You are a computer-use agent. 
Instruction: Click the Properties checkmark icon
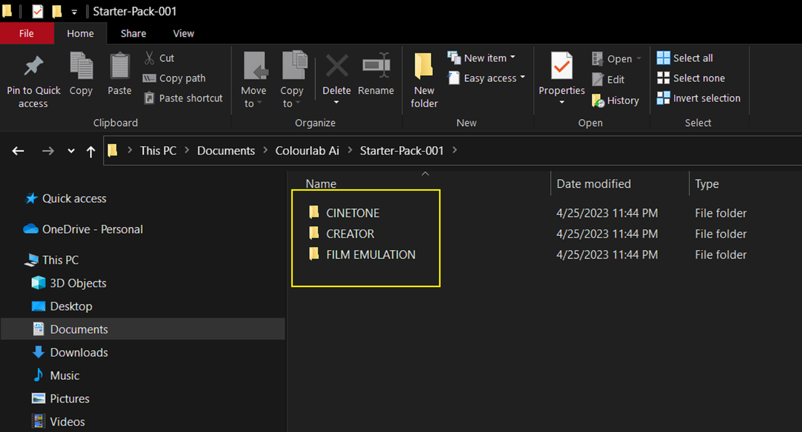coord(561,66)
